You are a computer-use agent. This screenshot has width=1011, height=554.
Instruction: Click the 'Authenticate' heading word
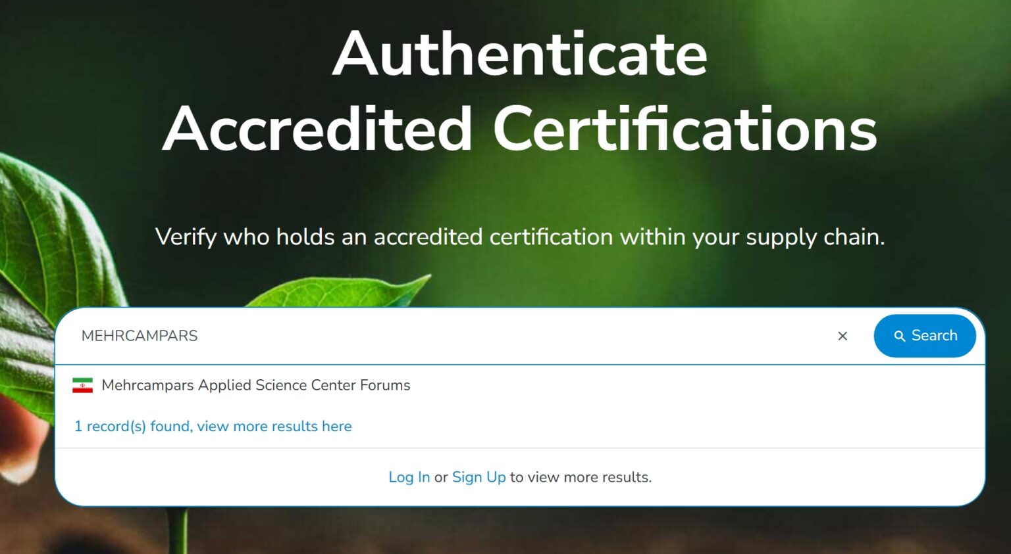pos(519,54)
